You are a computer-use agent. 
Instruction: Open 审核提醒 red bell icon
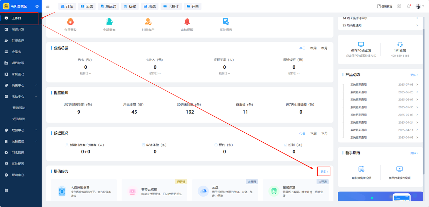pyautogui.click(x=187, y=22)
